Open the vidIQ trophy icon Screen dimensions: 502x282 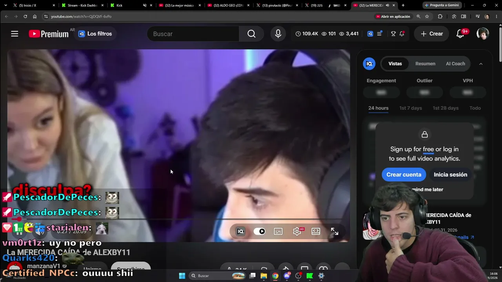click(x=393, y=34)
